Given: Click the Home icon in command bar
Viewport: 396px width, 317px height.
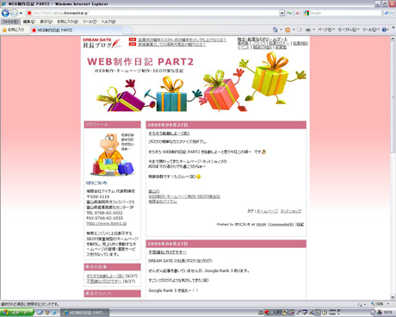Looking at the screenshot, I should [275, 29].
